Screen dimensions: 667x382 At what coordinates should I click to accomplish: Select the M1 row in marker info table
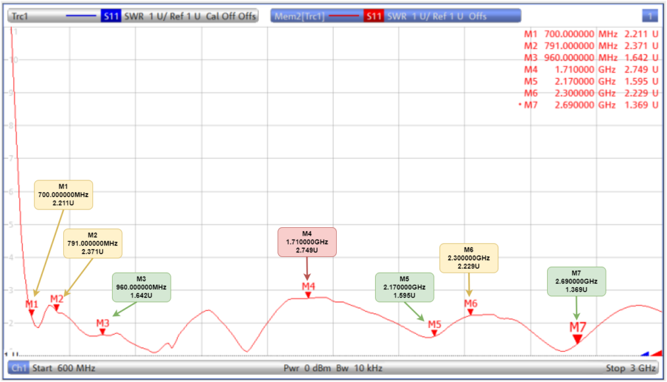pyautogui.click(x=588, y=34)
